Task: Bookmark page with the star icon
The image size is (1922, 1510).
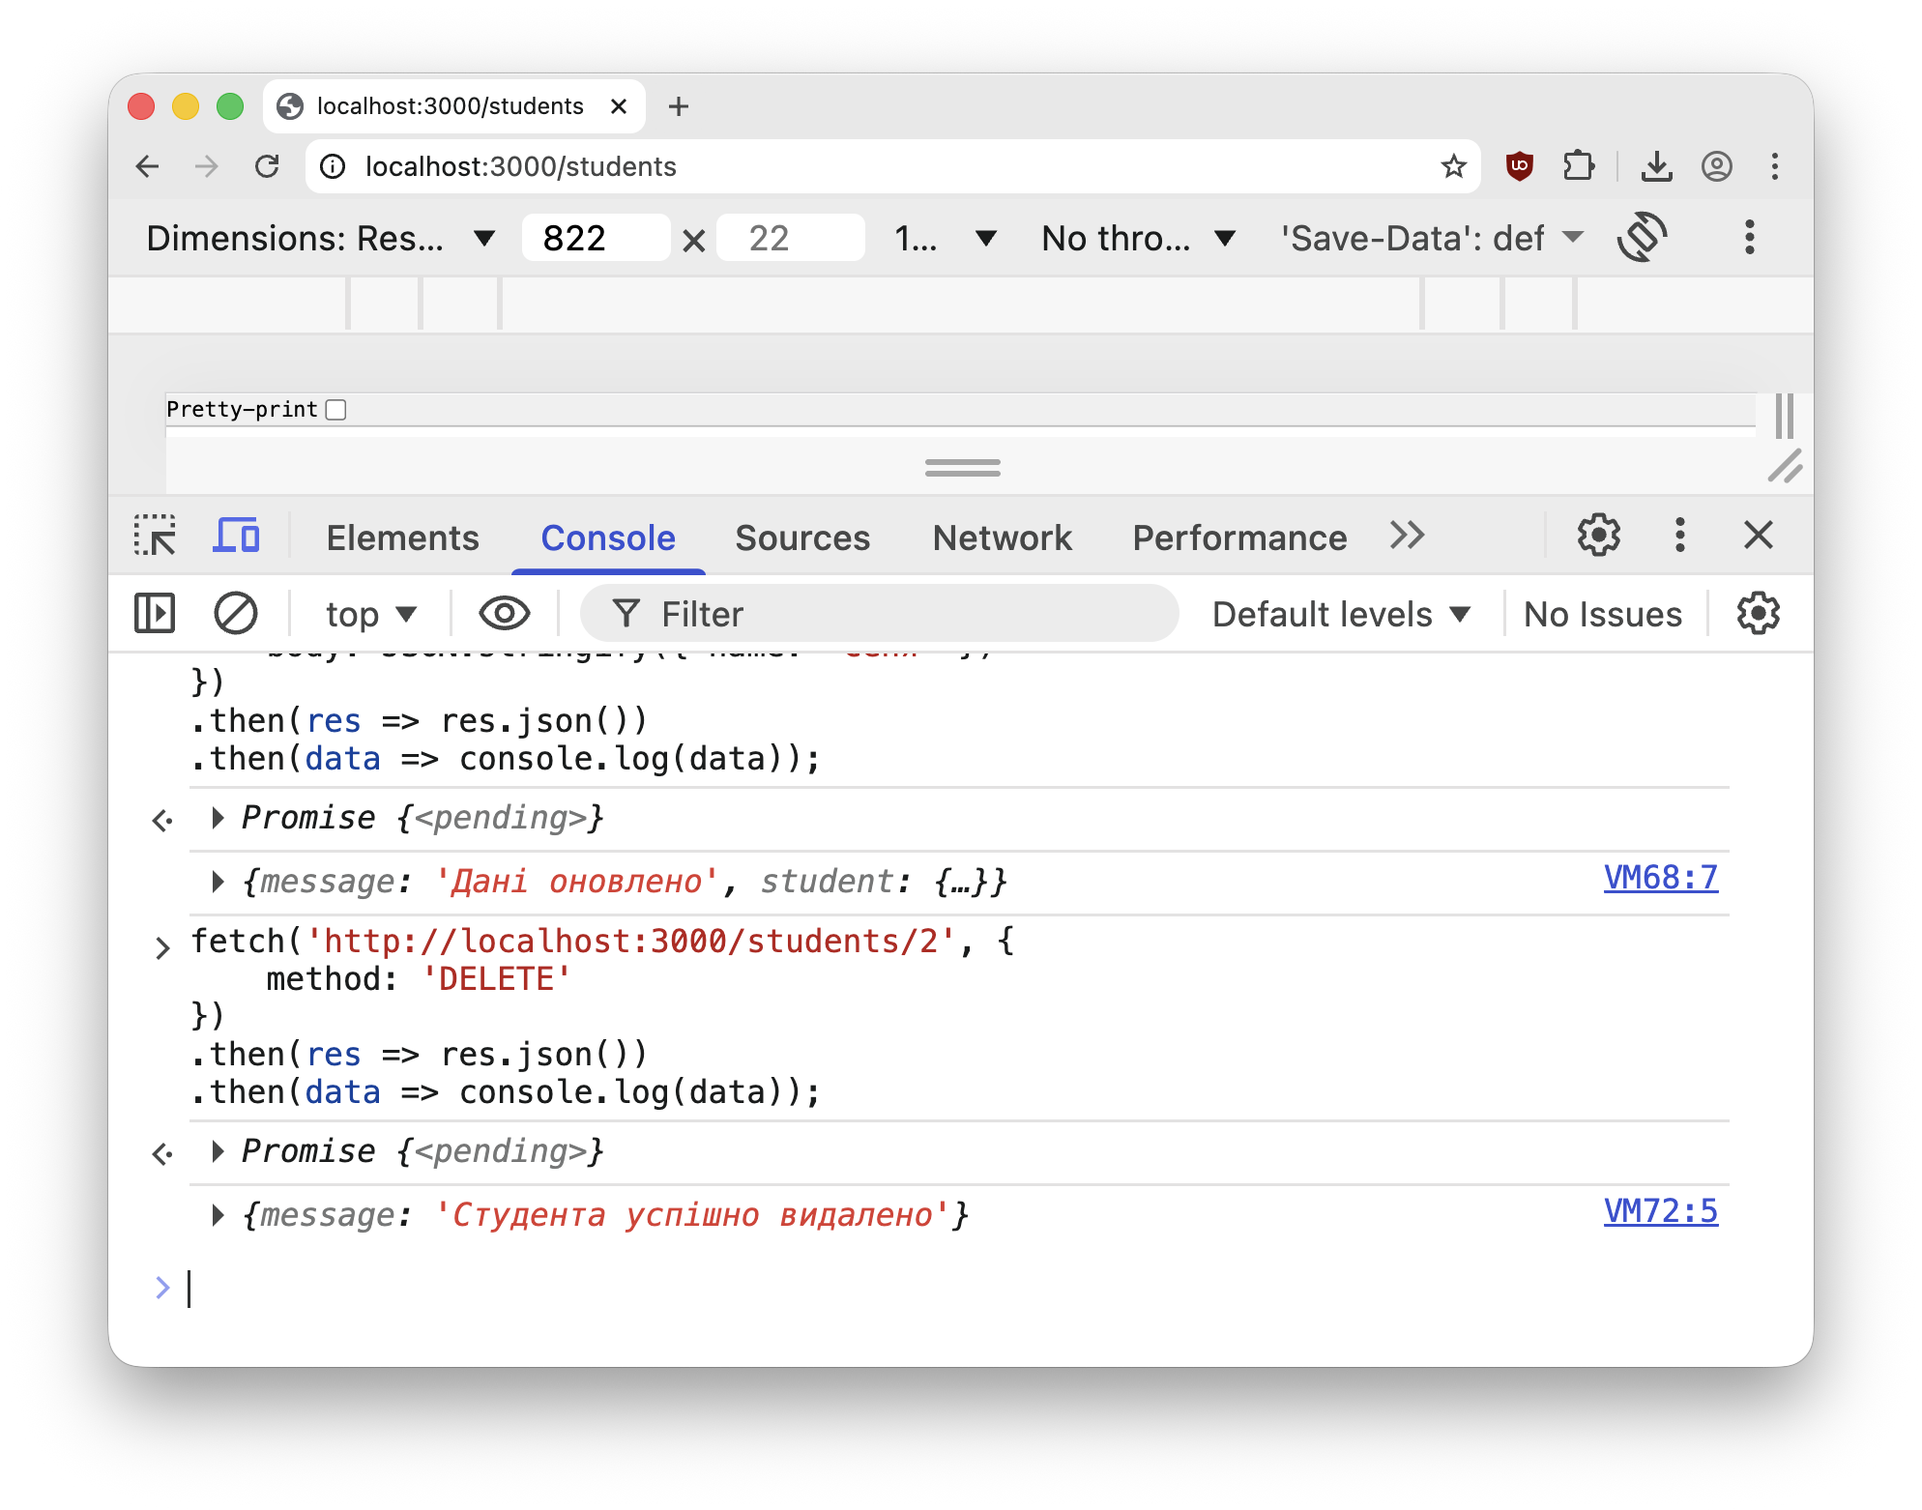Action: pyautogui.click(x=1453, y=166)
